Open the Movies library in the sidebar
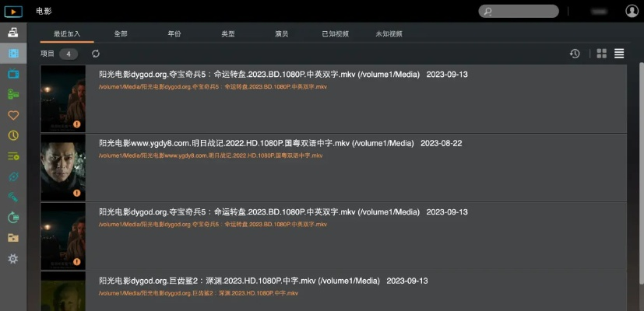 click(x=12, y=54)
